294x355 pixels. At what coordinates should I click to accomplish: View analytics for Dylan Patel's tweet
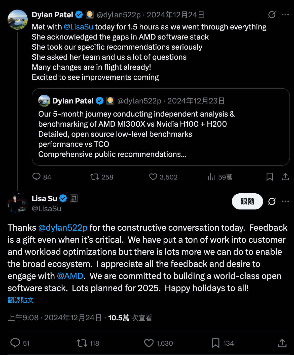211,177
